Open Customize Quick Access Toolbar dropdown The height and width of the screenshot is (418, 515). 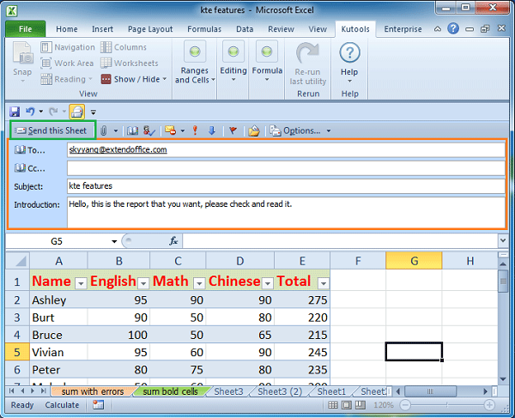pyautogui.click(x=94, y=112)
